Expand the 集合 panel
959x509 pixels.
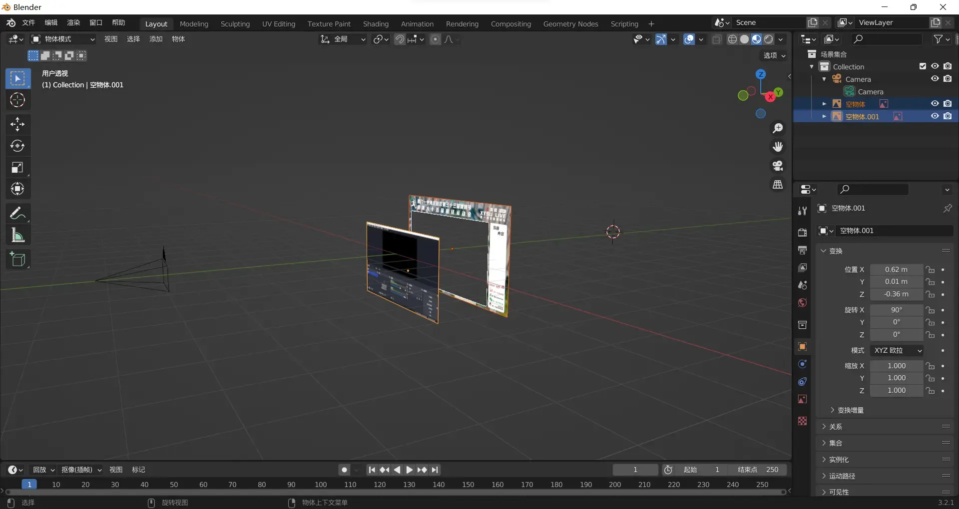point(885,443)
